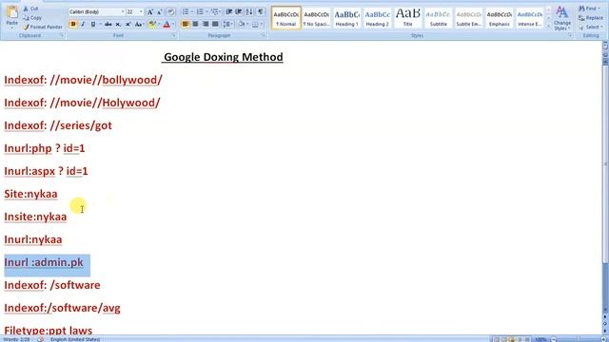Toggle Strikethrough formatting
This screenshot has height=342, width=609.
[x=108, y=24]
